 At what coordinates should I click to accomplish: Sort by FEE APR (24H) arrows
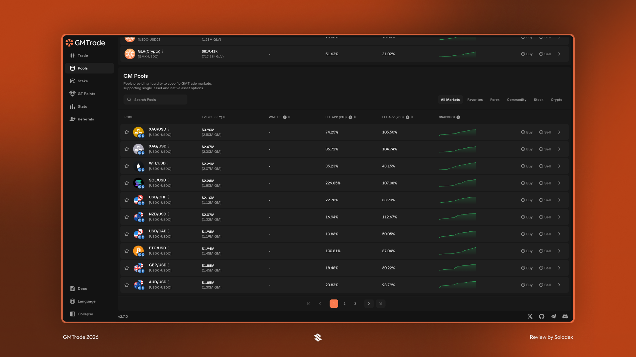354,117
